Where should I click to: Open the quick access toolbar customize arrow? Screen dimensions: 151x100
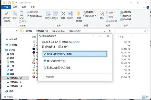pos(16,3)
